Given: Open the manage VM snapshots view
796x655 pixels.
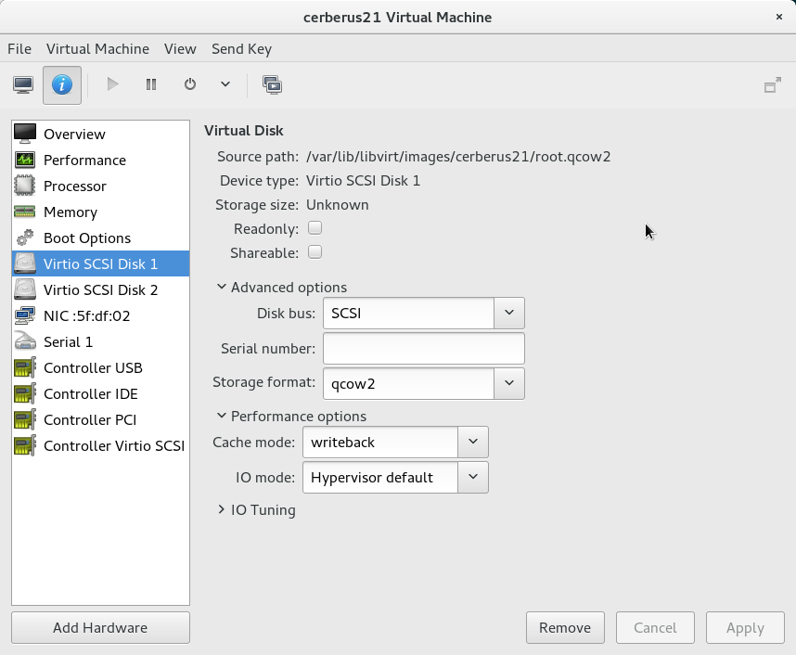Looking at the screenshot, I should [272, 84].
